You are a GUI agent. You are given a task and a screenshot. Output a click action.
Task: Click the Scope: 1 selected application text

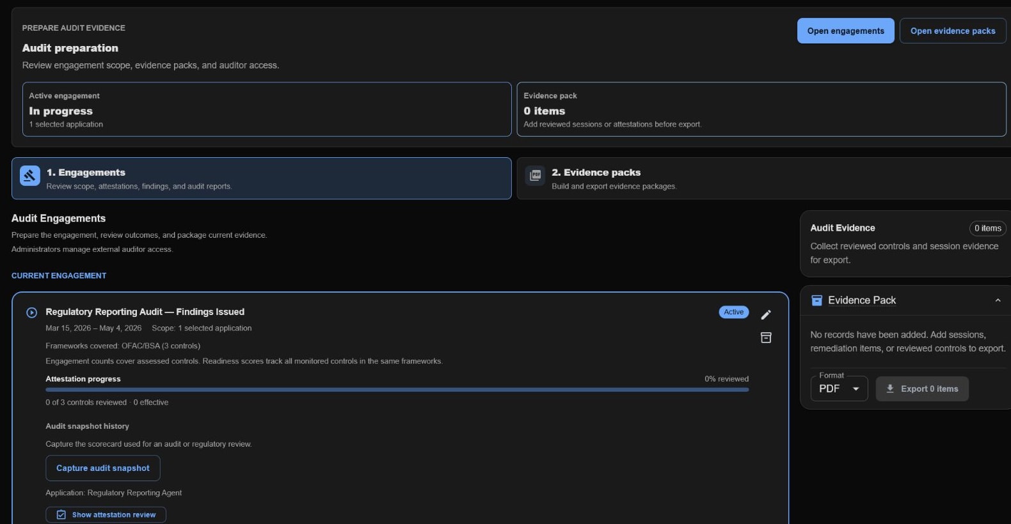click(x=202, y=328)
